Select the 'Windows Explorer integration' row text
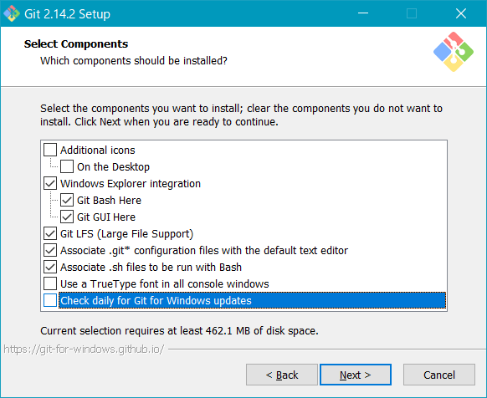This screenshot has height=398, width=487. coord(131,183)
